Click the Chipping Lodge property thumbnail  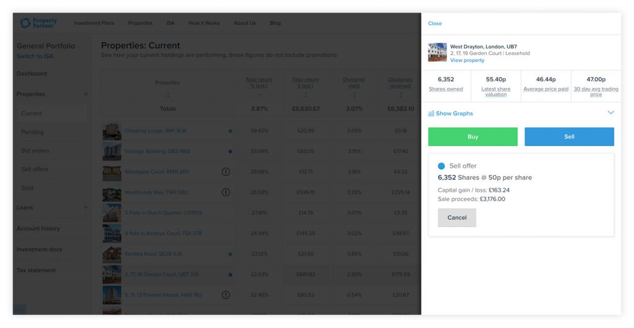112,131
